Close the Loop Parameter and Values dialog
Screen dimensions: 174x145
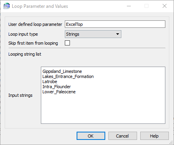click(165, 6)
